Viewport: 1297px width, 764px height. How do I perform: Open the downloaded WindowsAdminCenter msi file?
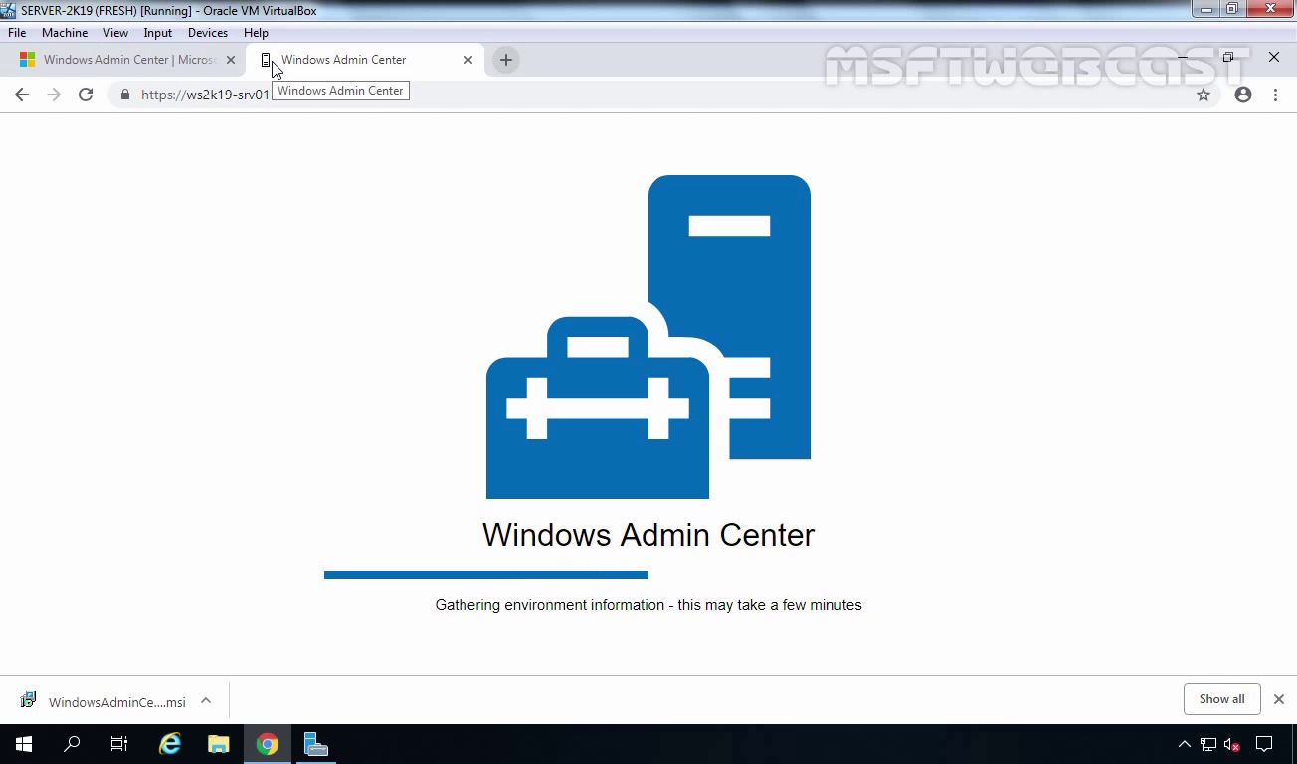coord(103,701)
